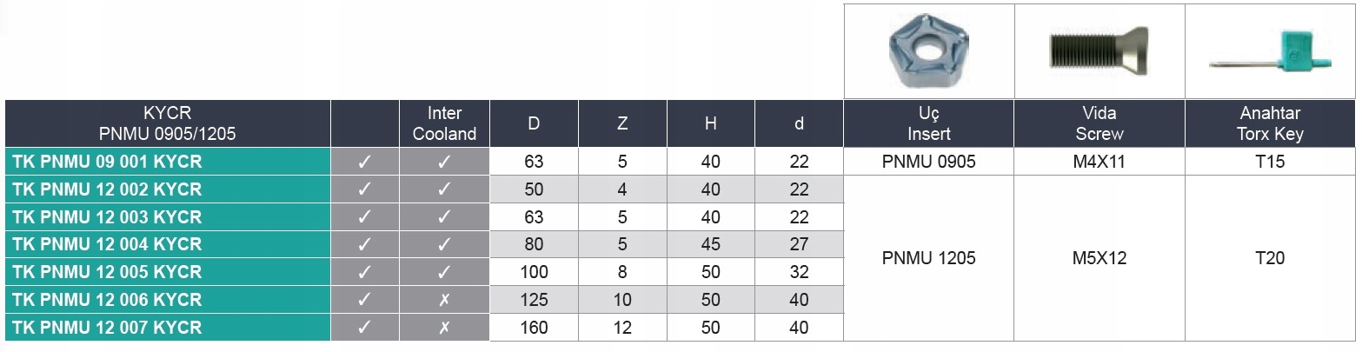Click the Uç Insert column header
Viewport: 1362px width, 352px height.
929,123
